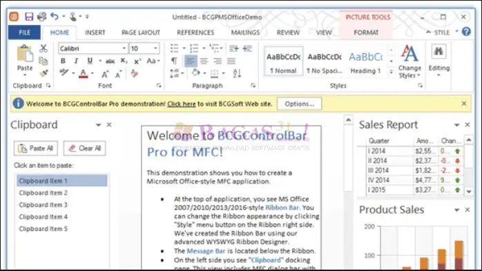Open the FILE tab
This screenshot has height=271, width=482.
pyautogui.click(x=25, y=32)
